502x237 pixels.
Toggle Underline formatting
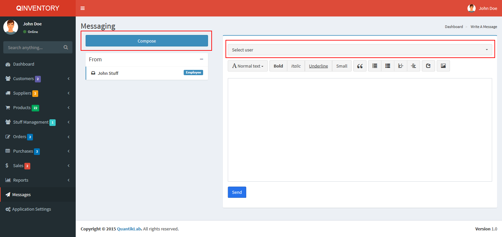(318, 66)
